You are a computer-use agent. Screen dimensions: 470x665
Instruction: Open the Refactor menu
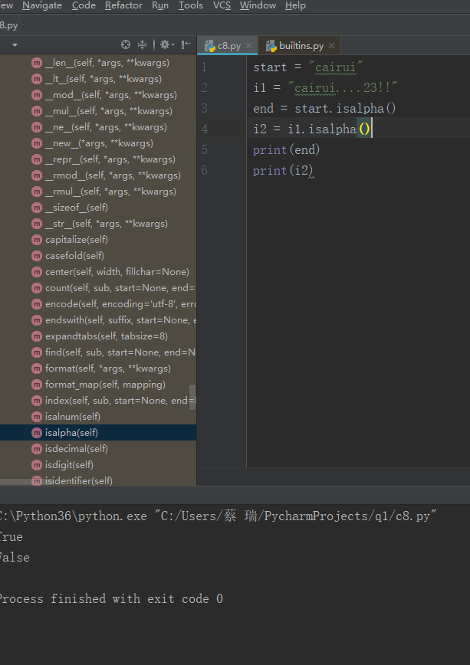(x=123, y=5)
